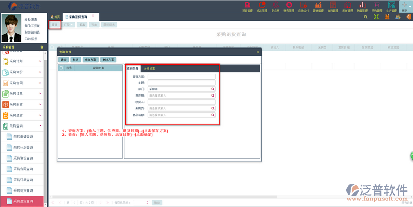Open highlighted 采购退货查询 sidebar item
Screen dimensions: 413x207
22,201
